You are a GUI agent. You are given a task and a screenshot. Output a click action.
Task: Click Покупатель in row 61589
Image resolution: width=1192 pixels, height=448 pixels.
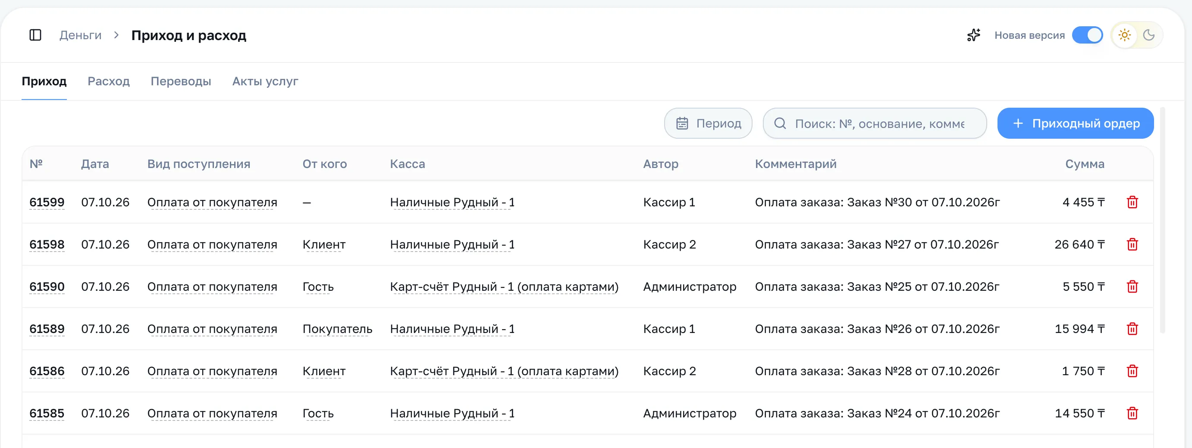[x=337, y=329]
